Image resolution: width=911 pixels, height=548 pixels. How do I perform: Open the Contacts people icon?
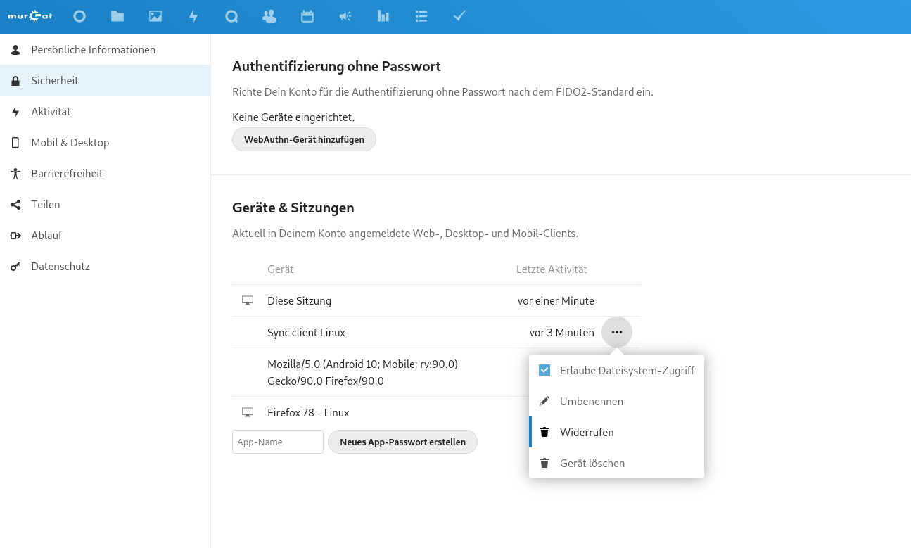(x=269, y=16)
